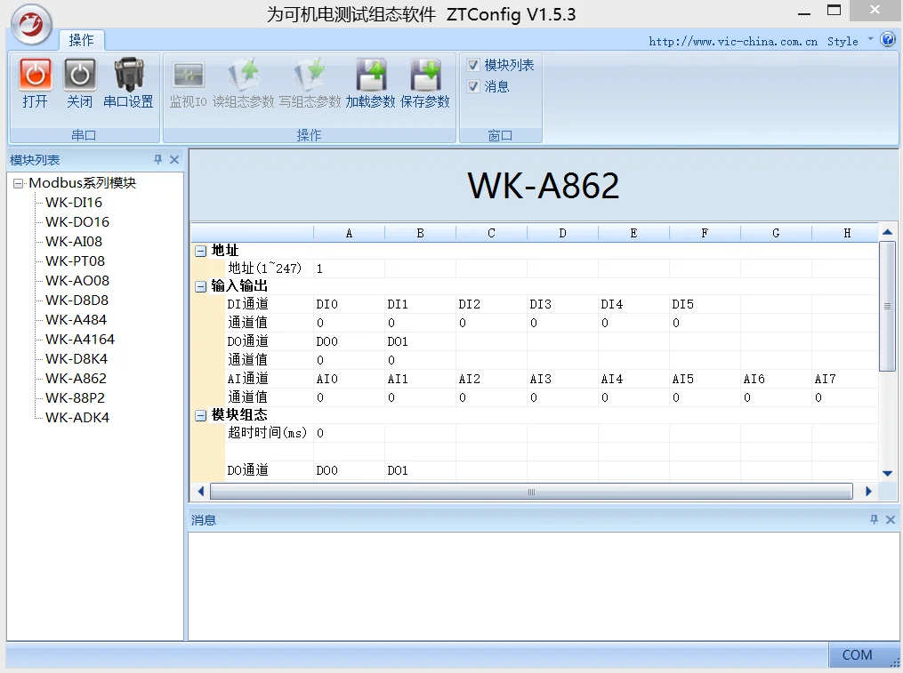Collapse the 地址 section
Screen dimensions: 903x673
click(x=200, y=251)
